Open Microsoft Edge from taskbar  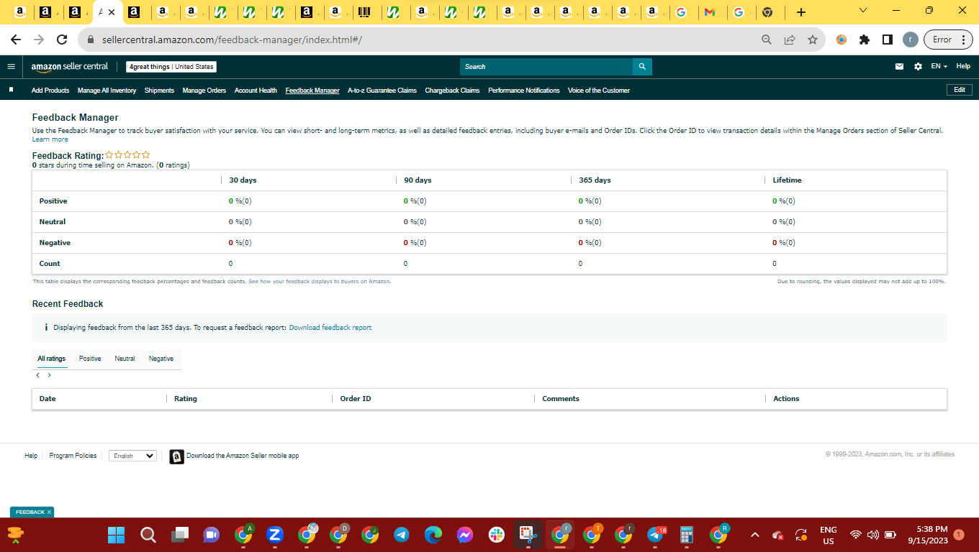coord(433,535)
